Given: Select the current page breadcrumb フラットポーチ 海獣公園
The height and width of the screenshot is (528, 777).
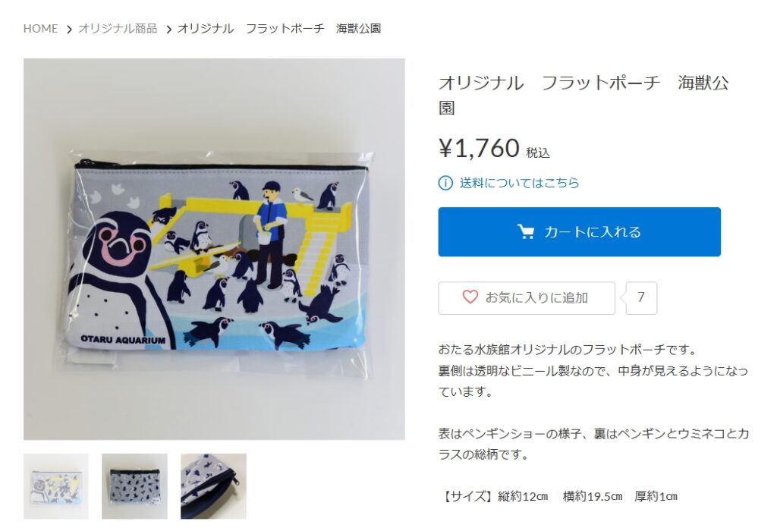Looking at the screenshot, I should click(x=279, y=29).
